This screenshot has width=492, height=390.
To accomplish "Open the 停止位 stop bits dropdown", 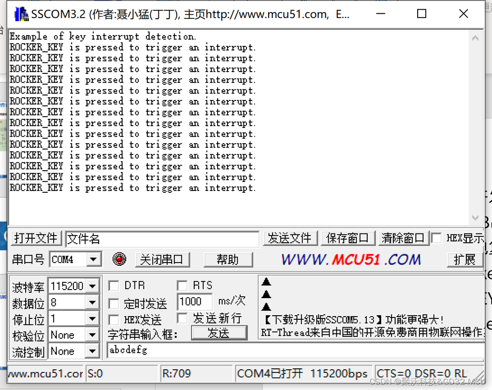I will [92, 318].
